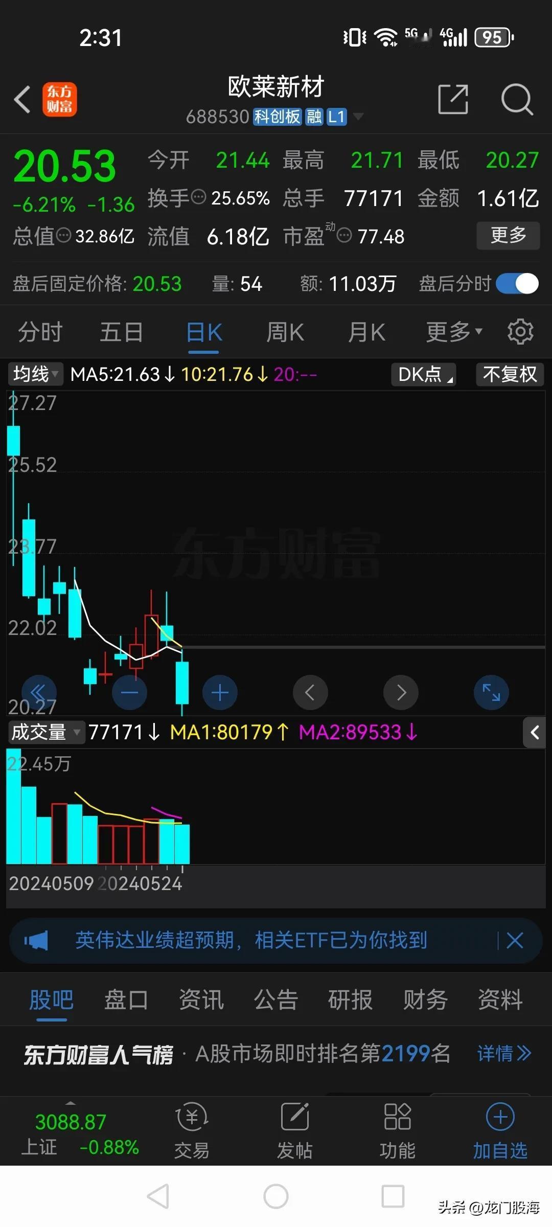Image resolution: width=552 pixels, height=1227 pixels.
Task: Tap info icon beside 换手
Action: pyautogui.click(x=198, y=197)
